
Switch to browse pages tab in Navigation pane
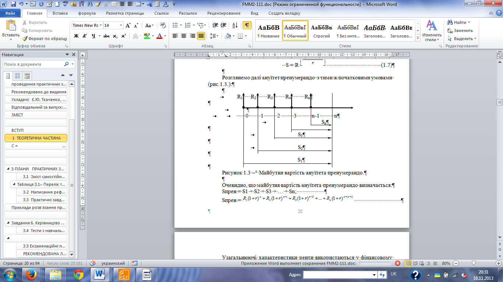[17, 76]
